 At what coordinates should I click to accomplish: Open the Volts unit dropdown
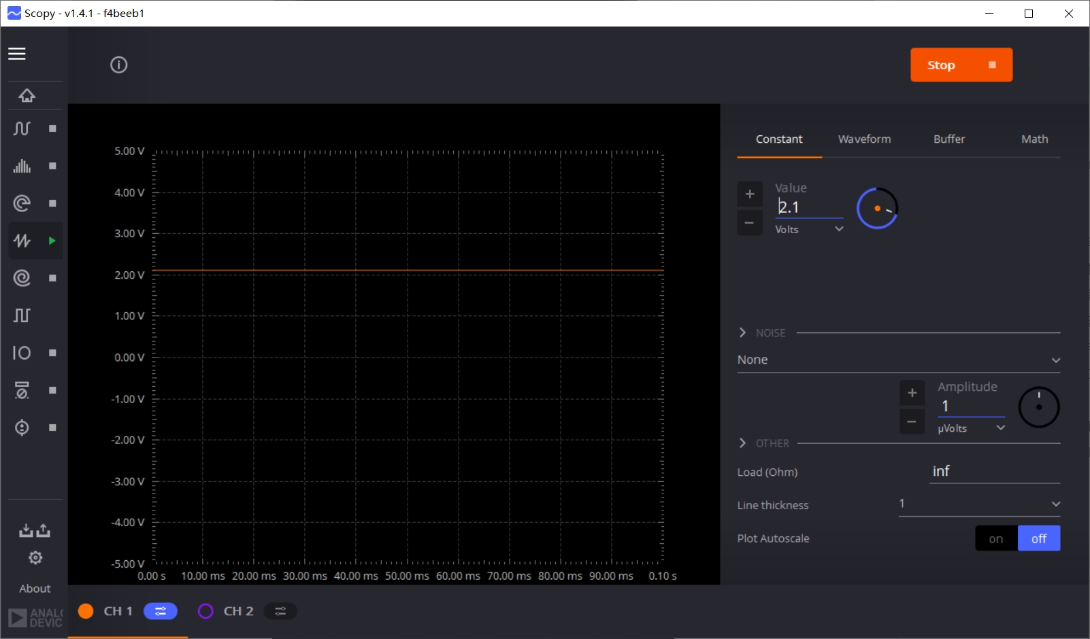pyautogui.click(x=809, y=229)
